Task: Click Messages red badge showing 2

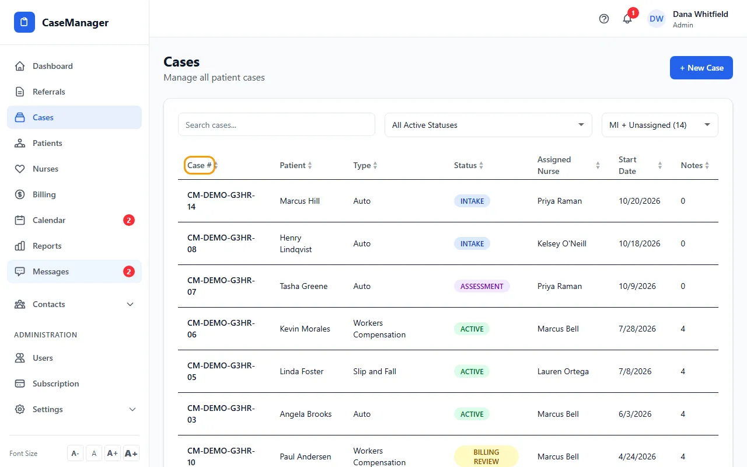Action: click(x=129, y=271)
